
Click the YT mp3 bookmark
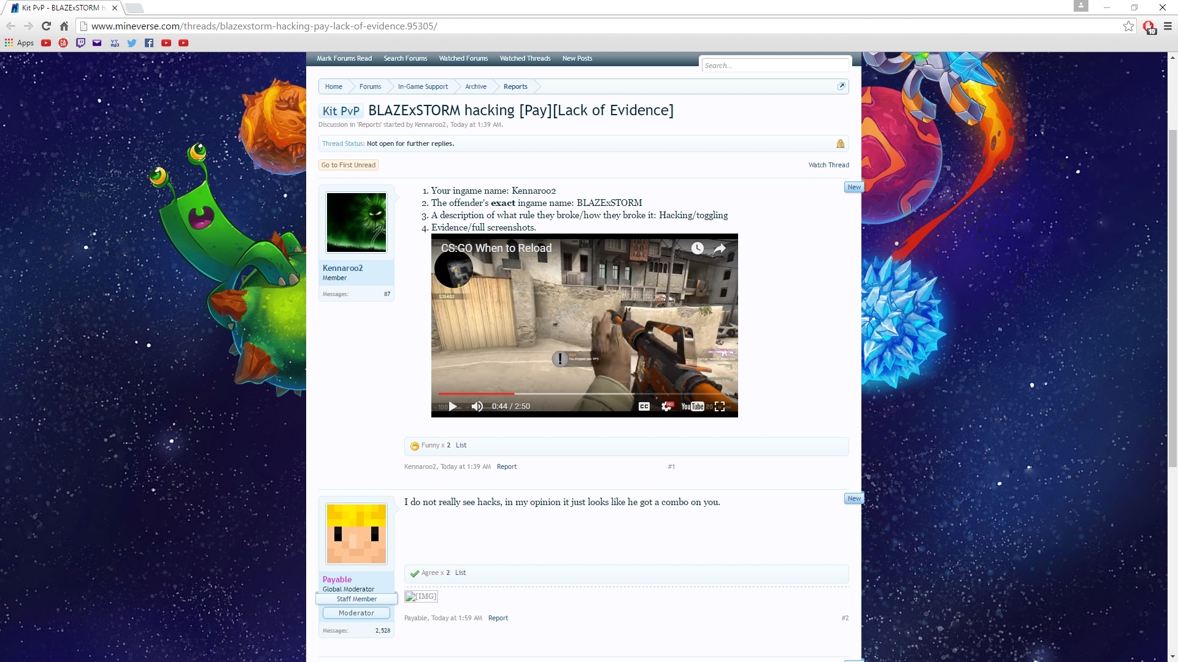pos(115,43)
